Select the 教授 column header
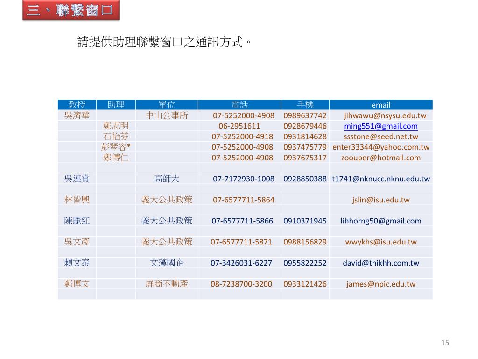 (x=77, y=105)
